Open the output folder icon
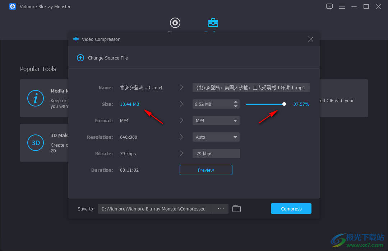Viewport: 388px width, 251px height. pos(236,209)
